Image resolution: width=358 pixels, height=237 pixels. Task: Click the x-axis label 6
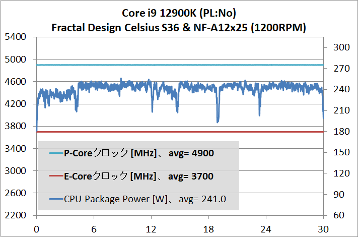[x=94, y=229]
